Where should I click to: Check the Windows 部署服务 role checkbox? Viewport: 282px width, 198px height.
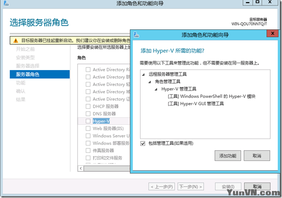(88, 143)
